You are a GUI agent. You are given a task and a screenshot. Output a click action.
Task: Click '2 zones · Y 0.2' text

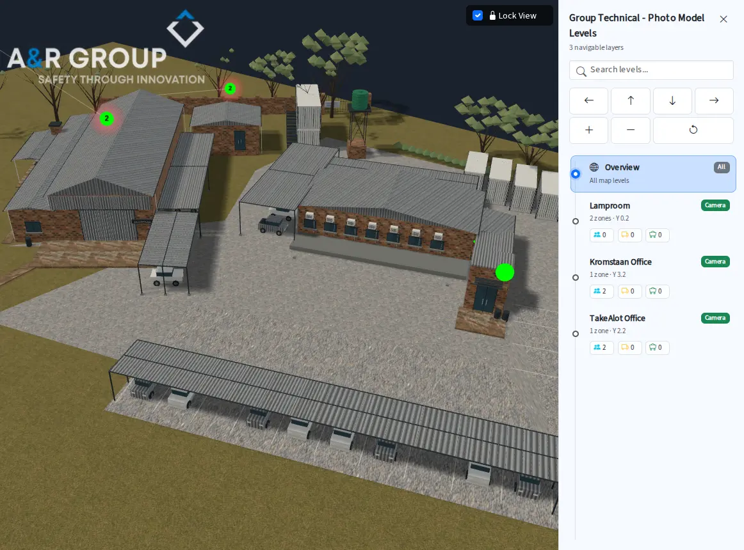[609, 218]
